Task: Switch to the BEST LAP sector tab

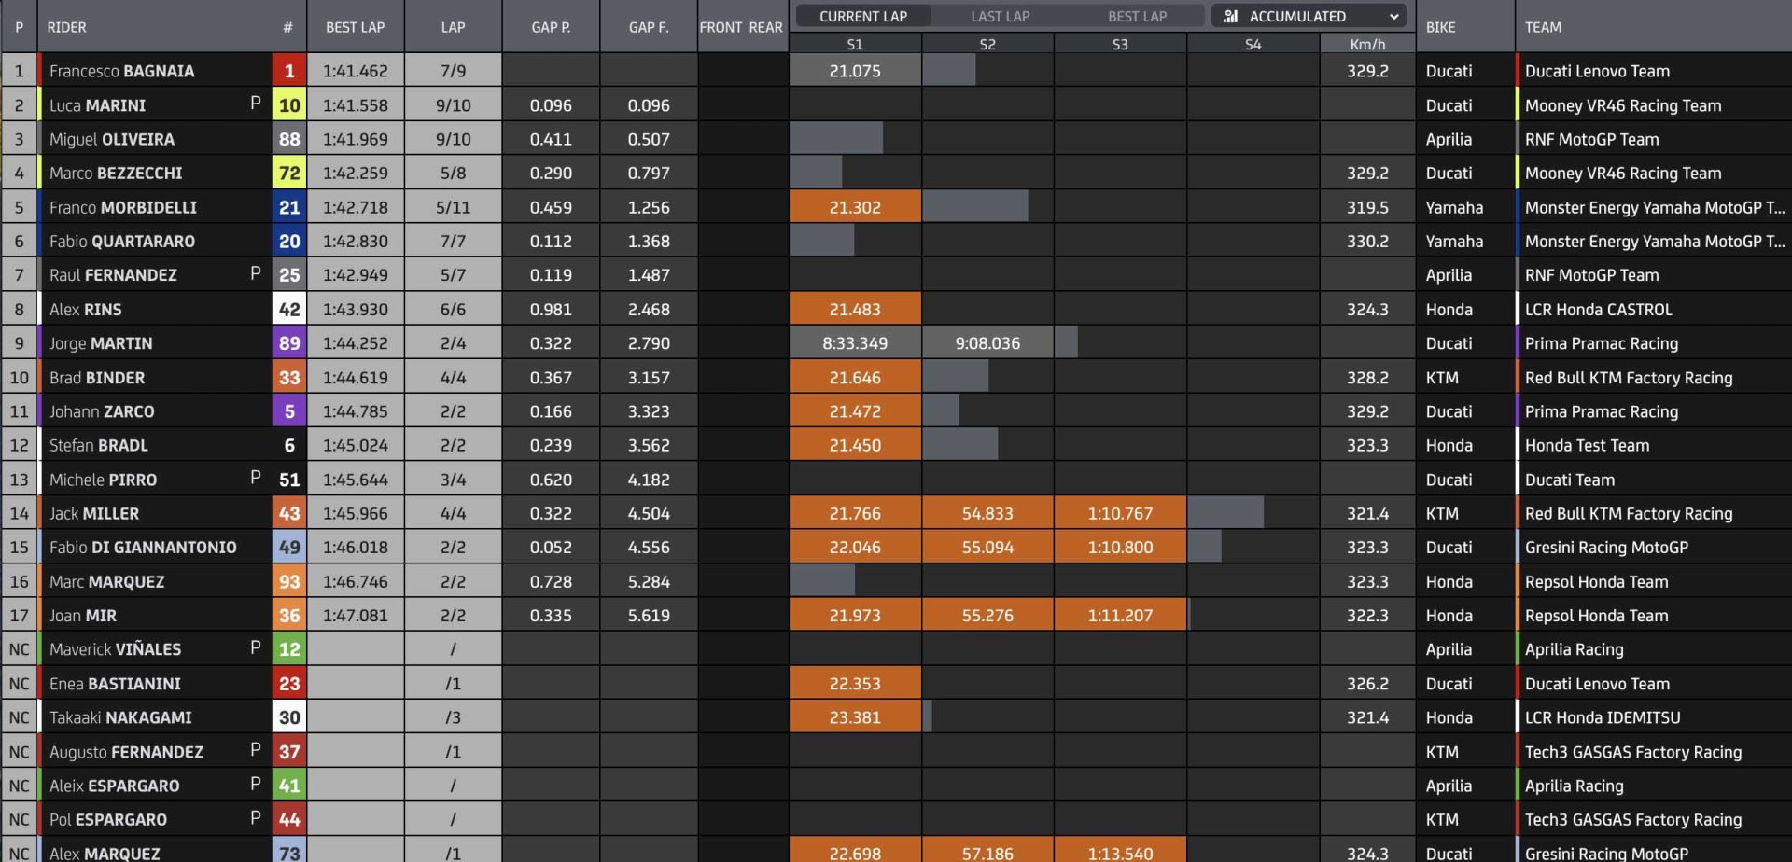Action: [1137, 16]
